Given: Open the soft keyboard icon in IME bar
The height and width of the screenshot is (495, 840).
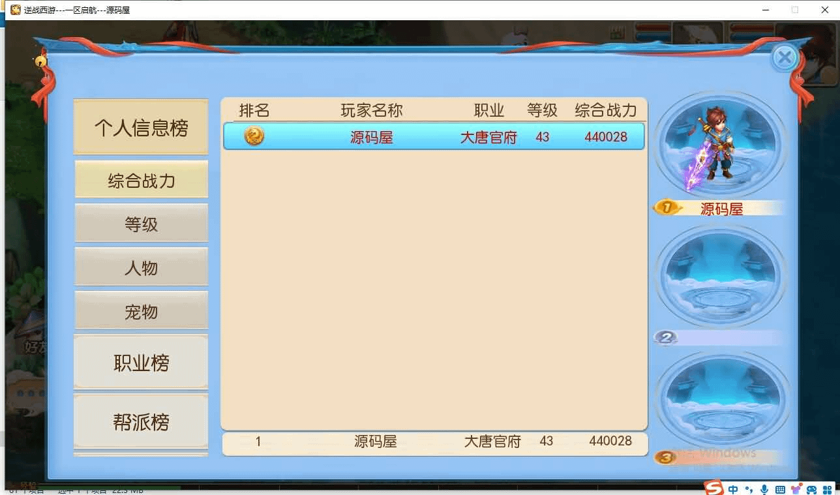Looking at the screenshot, I should pyautogui.click(x=780, y=489).
